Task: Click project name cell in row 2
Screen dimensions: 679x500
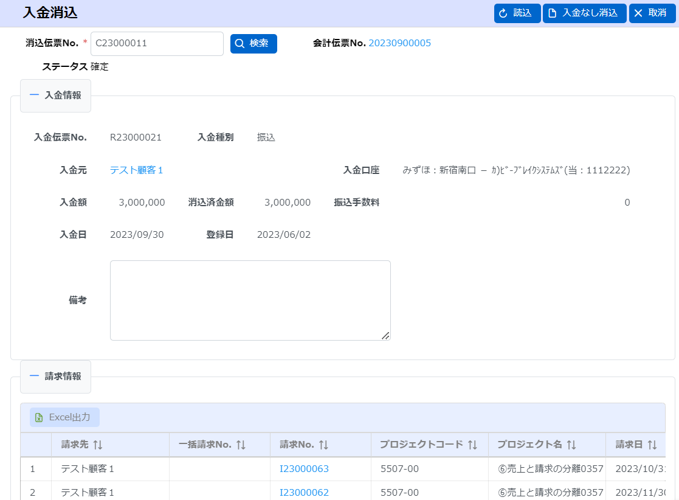Action: (x=547, y=491)
